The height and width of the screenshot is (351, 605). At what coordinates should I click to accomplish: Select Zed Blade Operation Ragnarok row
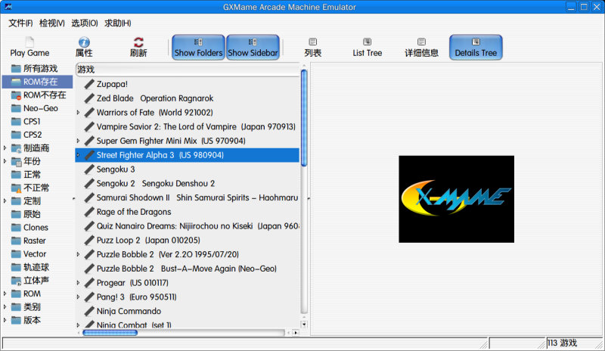point(187,98)
